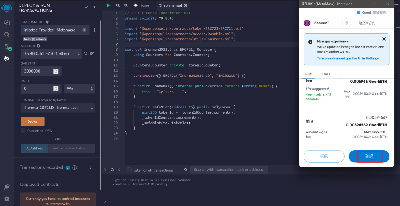This screenshot has height=206, width=400.
Task: Click the pending transactions counter 0
Action: click(x=120, y=170)
